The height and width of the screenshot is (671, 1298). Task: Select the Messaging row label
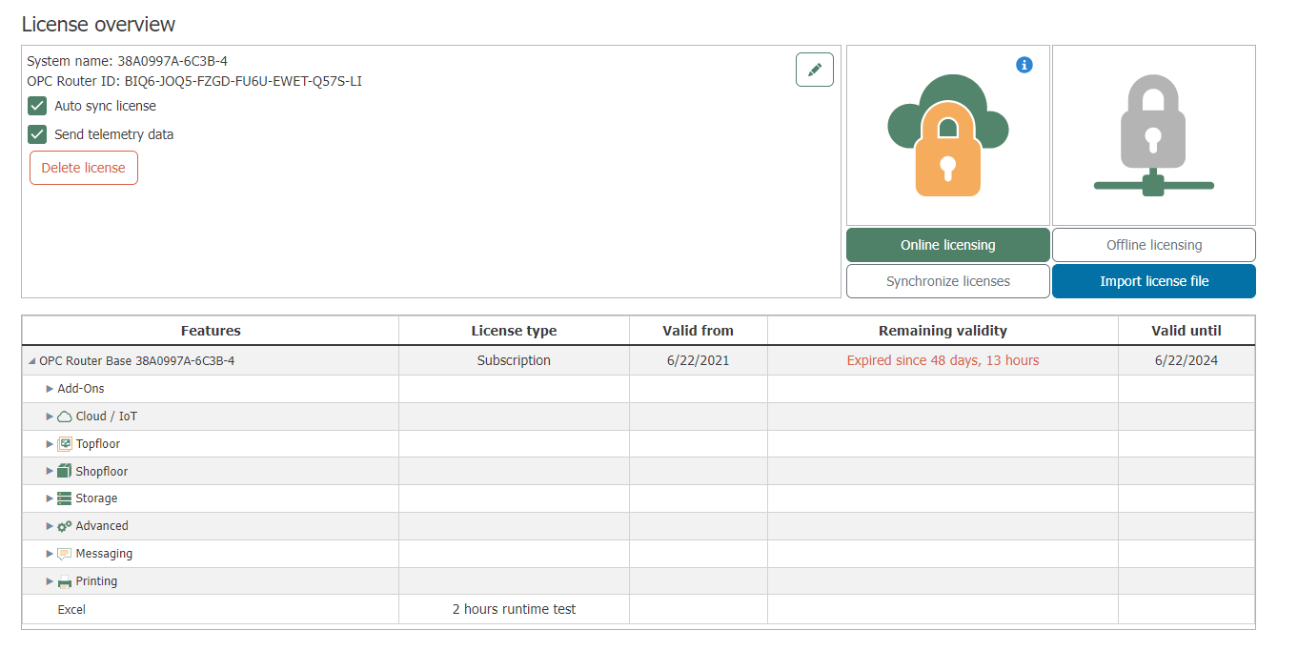[x=105, y=554]
